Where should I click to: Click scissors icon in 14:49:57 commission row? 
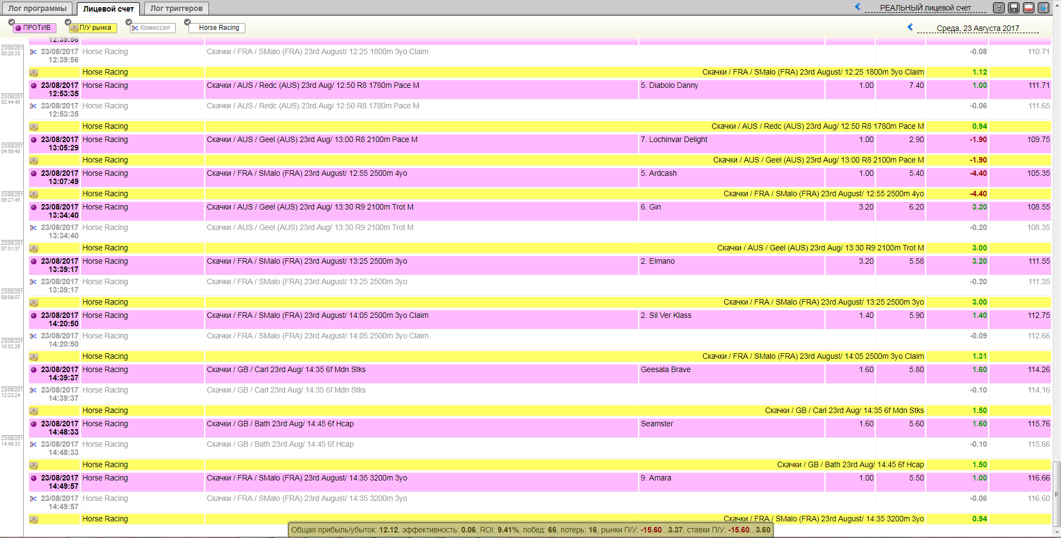(34, 499)
